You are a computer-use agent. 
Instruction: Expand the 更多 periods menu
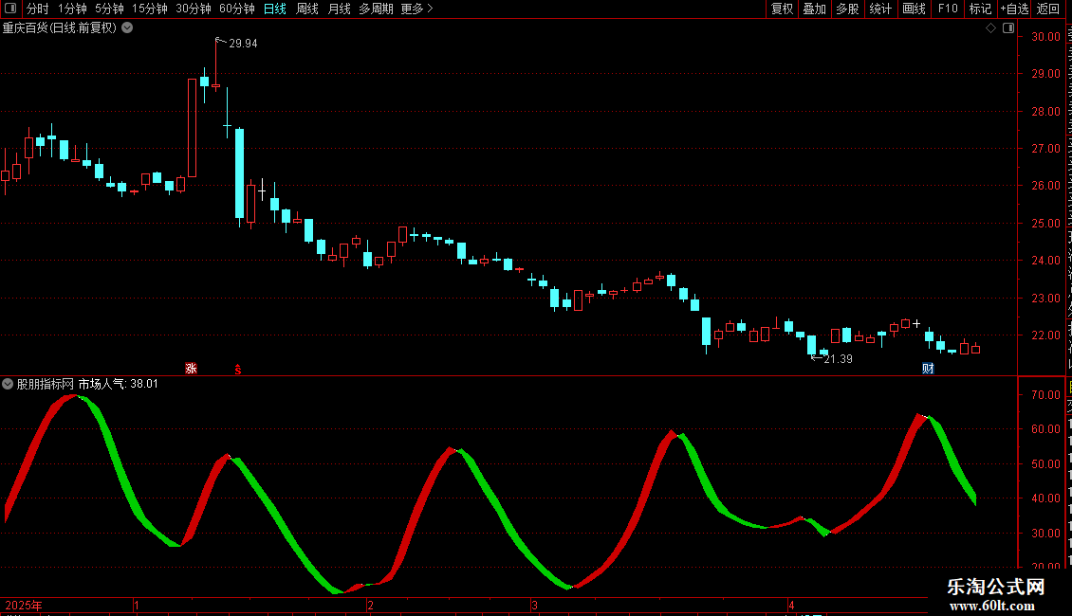(416, 9)
